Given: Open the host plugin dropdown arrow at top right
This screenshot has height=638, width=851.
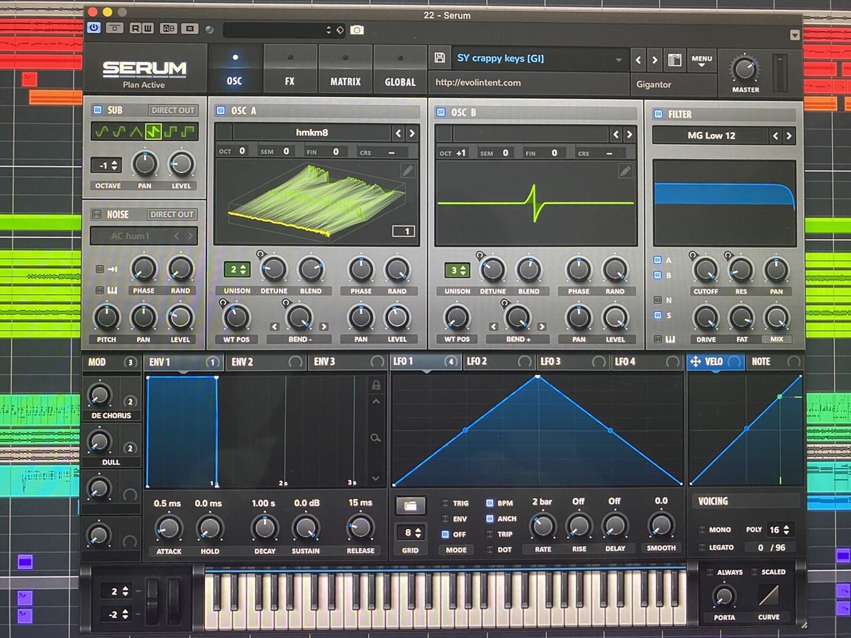Looking at the screenshot, I should pos(794,35).
